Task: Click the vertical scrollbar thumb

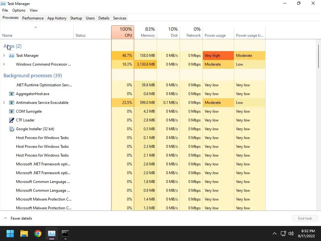Action: [318, 56]
